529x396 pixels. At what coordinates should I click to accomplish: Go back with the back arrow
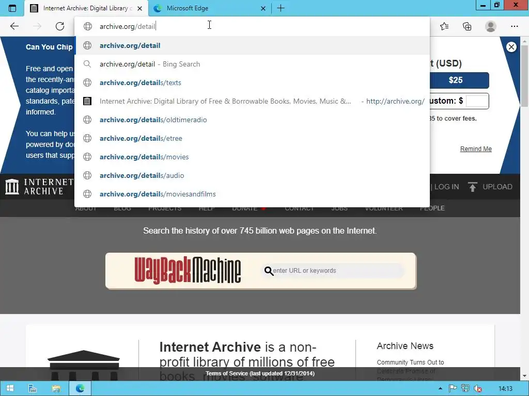pyautogui.click(x=14, y=26)
